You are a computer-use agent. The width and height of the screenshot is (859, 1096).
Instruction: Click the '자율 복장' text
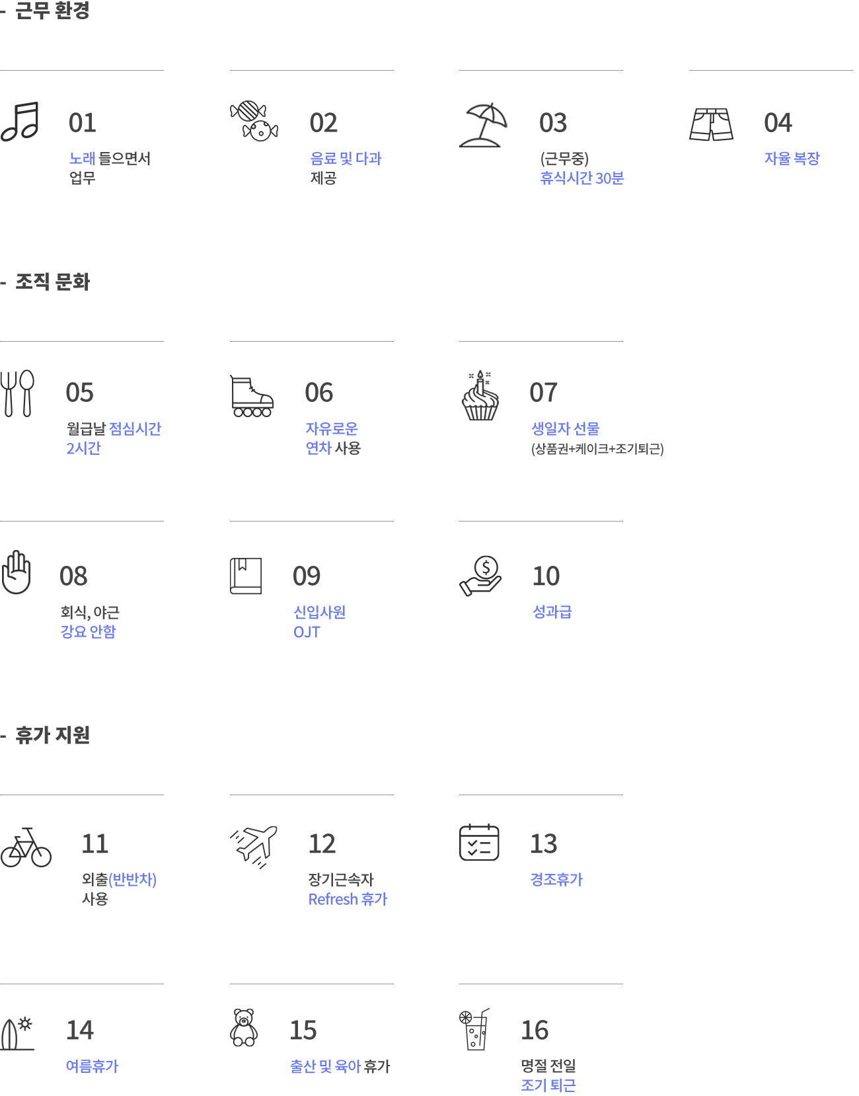point(792,159)
